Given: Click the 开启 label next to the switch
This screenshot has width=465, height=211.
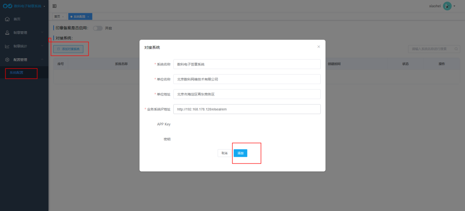Looking at the screenshot, I should (108, 28).
